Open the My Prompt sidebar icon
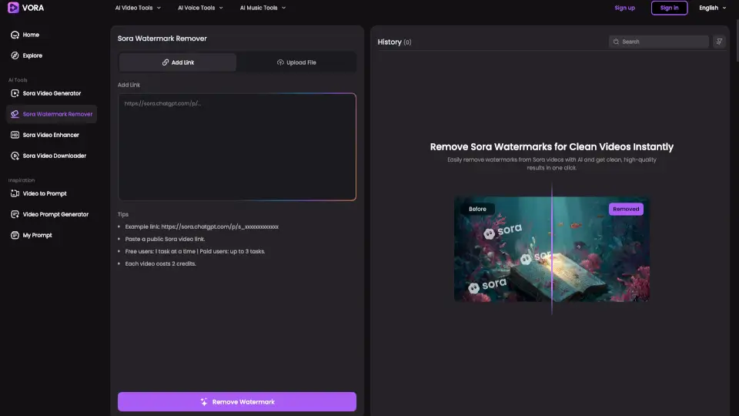Image resolution: width=739 pixels, height=416 pixels. tap(15, 235)
